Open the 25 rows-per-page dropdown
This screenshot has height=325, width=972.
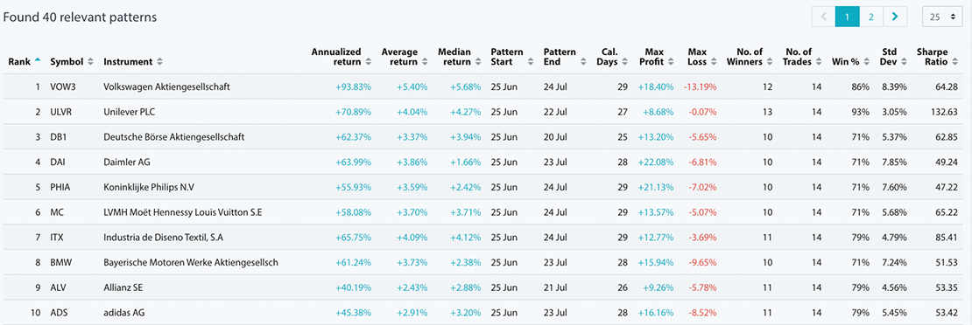point(941,17)
